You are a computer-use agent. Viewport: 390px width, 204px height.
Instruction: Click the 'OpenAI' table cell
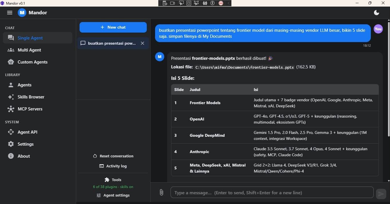(x=197, y=119)
